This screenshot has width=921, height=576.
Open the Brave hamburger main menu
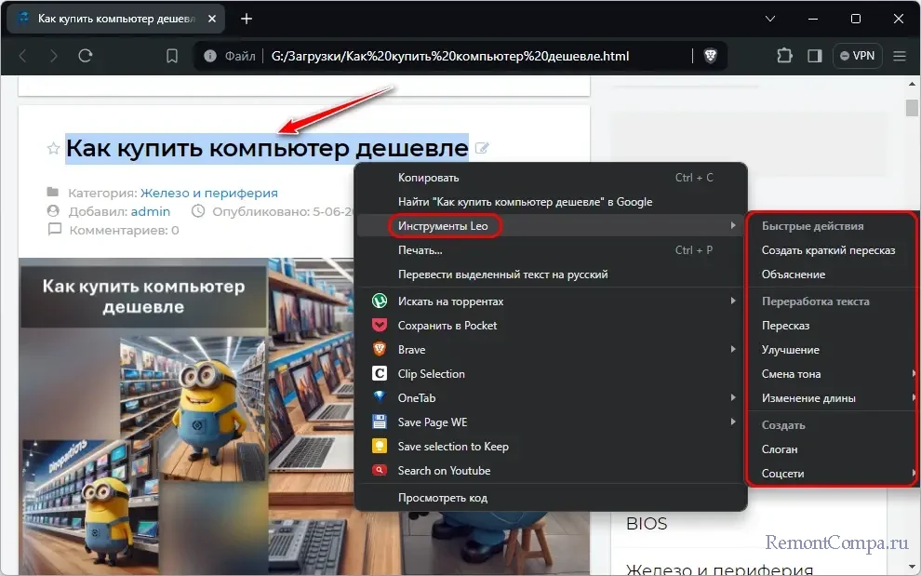(899, 56)
